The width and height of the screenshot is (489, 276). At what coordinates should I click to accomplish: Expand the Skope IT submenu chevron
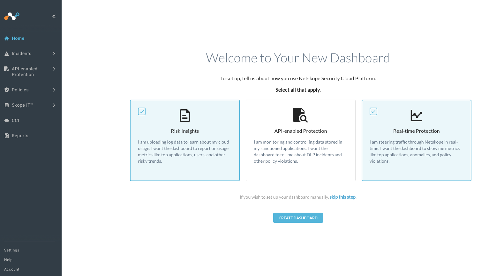tap(54, 105)
